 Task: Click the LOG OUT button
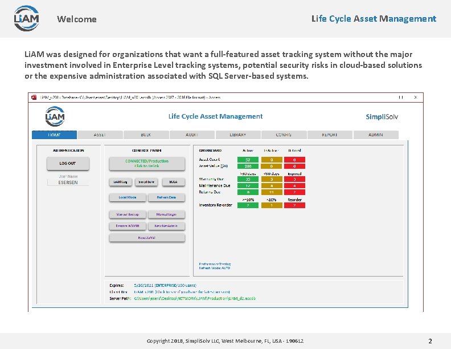pos(68,163)
